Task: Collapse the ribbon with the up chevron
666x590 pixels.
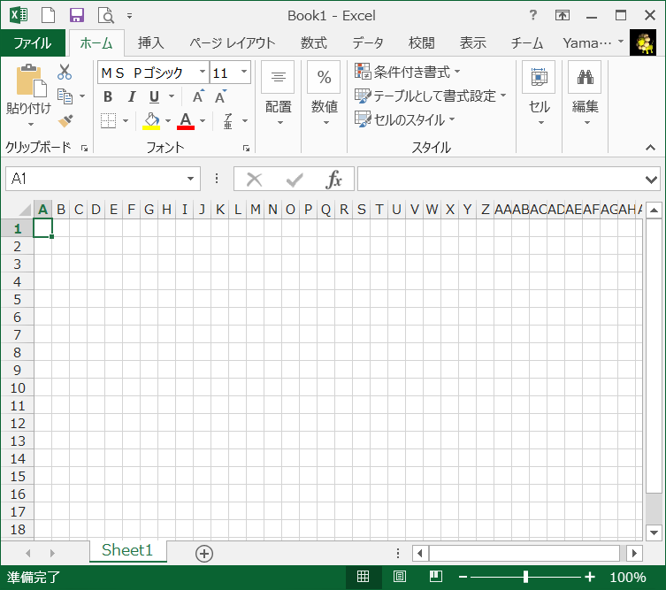Action: point(650,148)
